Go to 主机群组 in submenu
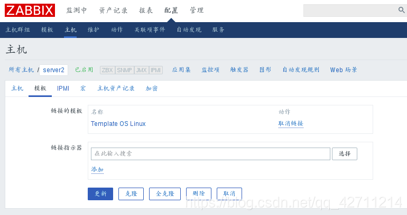Screen dimensions: 407x215 click(17, 30)
